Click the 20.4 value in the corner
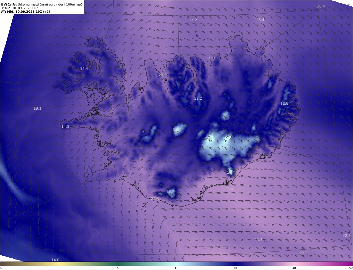353x270 pixels. click(321, 6)
